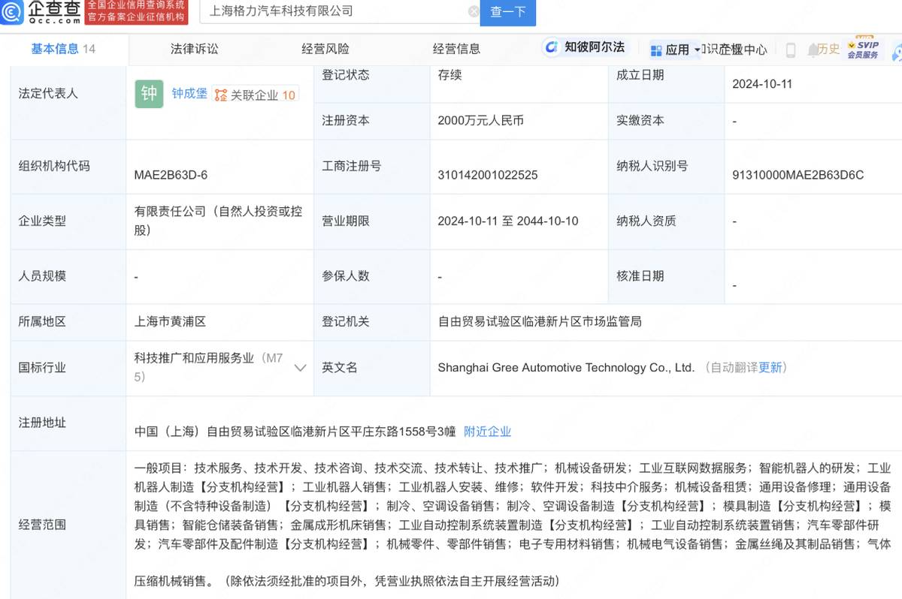The width and height of the screenshot is (902, 599).
Task: Open the 知彼阿尔法 assistant icon
Action: pyautogui.click(x=553, y=47)
